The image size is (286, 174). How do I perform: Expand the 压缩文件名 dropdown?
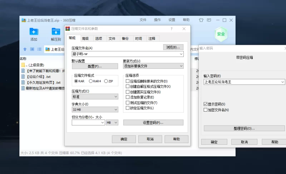pyautogui.click(x=181, y=54)
